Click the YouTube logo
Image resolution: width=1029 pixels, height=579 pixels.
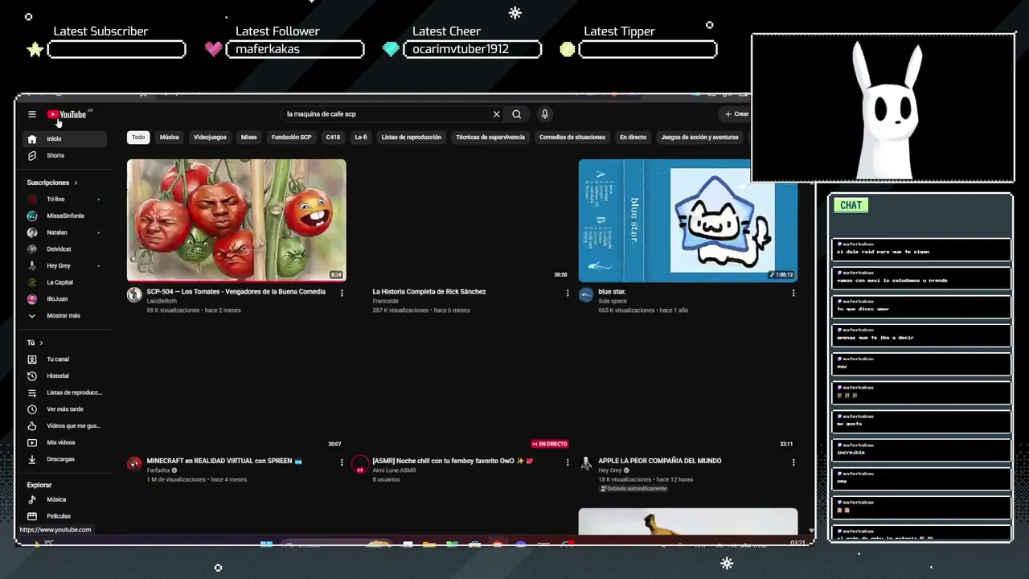(66, 114)
